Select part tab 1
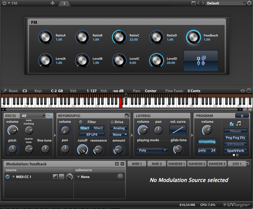 64,3
